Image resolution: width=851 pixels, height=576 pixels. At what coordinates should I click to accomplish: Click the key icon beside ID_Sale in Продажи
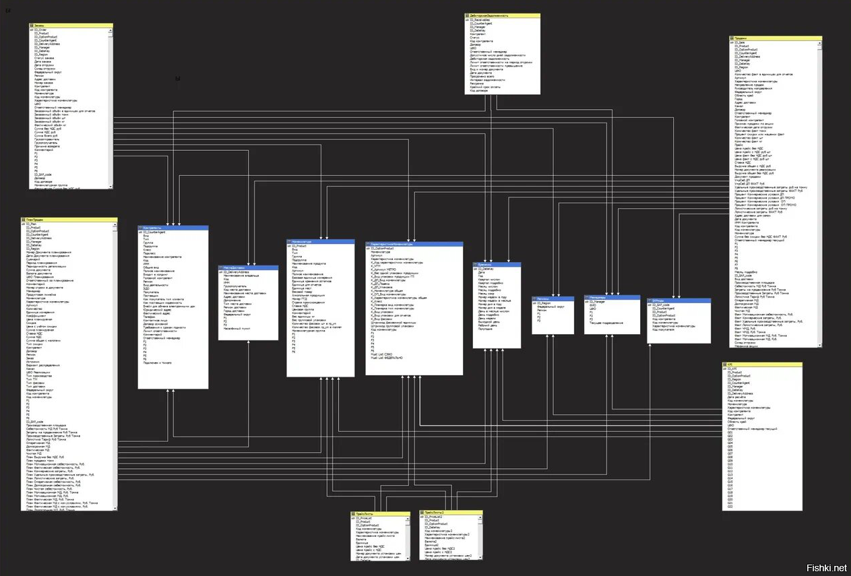[732, 43]
